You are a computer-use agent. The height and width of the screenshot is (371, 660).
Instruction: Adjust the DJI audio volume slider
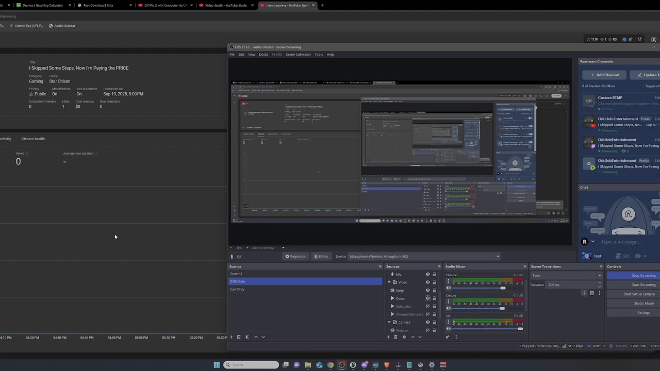pos(520,329)
